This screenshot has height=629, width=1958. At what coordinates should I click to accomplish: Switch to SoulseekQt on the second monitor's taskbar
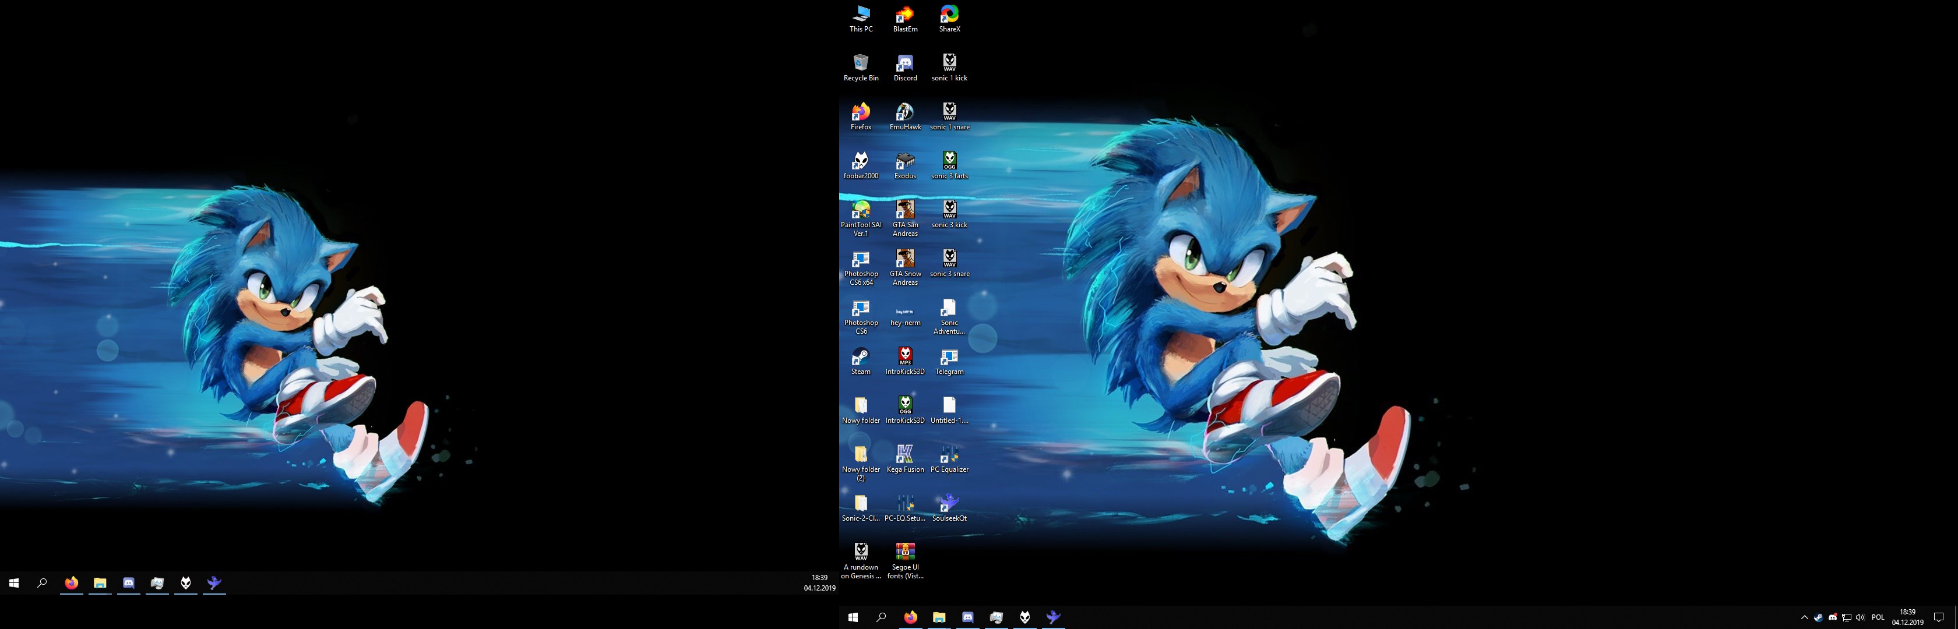[x=214, y=584]
